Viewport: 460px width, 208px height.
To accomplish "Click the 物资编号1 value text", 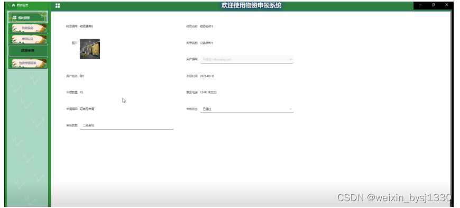I will 86,26.
